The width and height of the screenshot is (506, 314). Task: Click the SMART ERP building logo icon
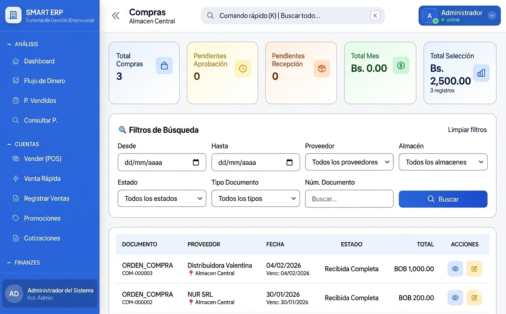[13, 15]
